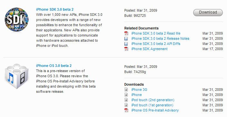Viewport: 227px width, 117px height.
Task: Open iPhone SDK 3.0 beta 2 Read Me
Action: [x=156, y=33]
